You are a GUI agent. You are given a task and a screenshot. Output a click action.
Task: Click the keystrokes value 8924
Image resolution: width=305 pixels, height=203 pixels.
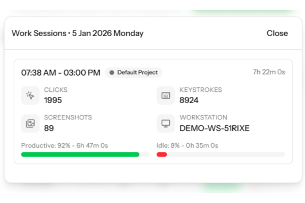click(x=189, y=100)
